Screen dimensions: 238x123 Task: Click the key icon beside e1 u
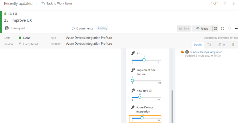133,53
